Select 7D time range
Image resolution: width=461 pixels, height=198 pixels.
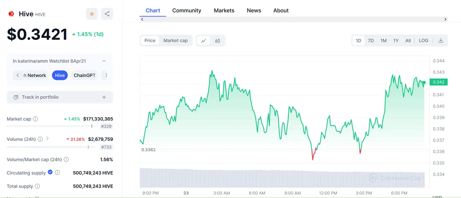pyautogui.click(x=371, y=41)
